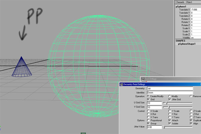Image resolution: width=201 pixels, height=134 pixels.
Task: Select Remove operation
Action: (x=191, y=96)
